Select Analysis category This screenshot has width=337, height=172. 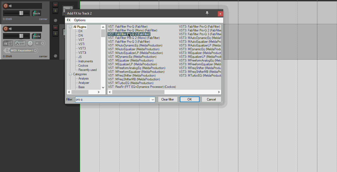[x=84, y=78]
